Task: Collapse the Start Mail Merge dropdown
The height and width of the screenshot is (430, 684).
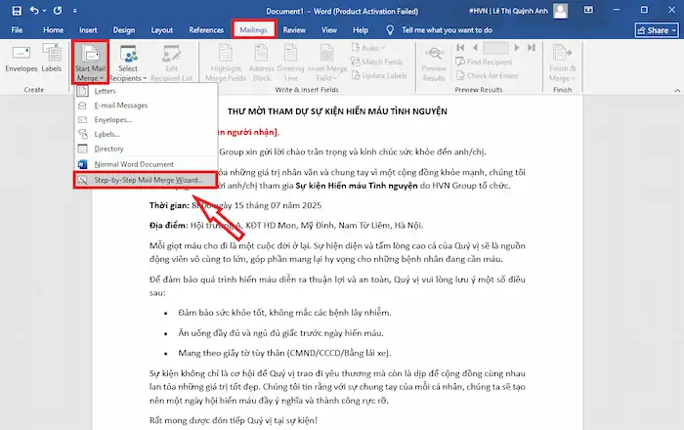Action: coord(91,63)
